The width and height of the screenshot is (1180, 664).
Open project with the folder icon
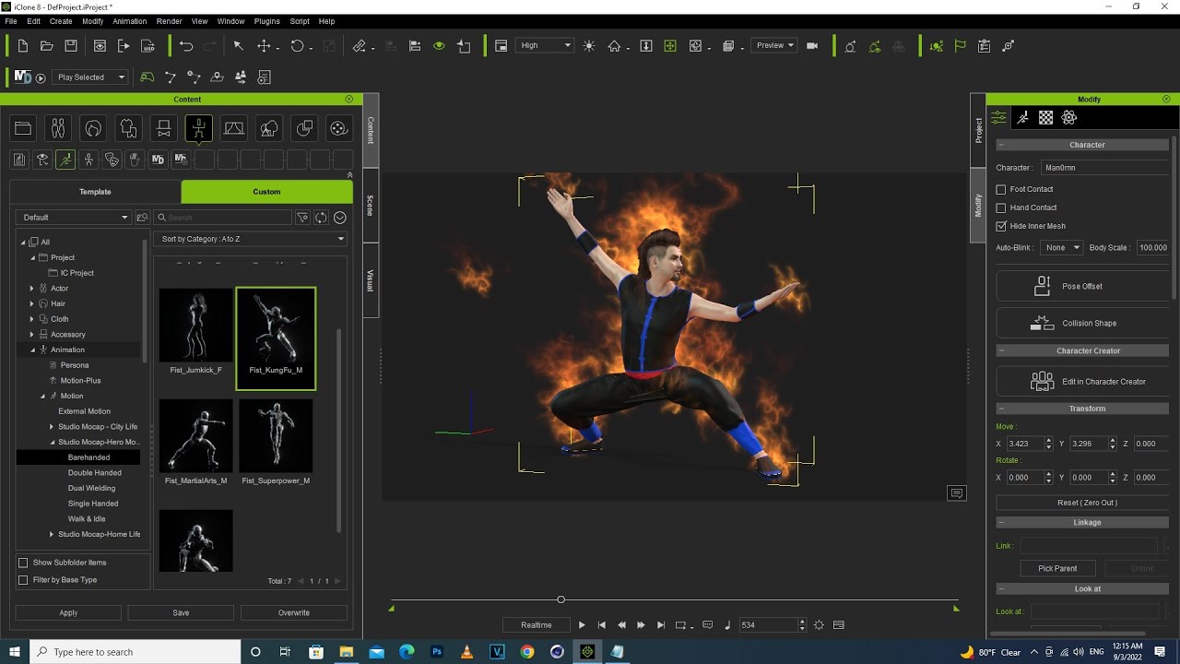coord(47,46)
